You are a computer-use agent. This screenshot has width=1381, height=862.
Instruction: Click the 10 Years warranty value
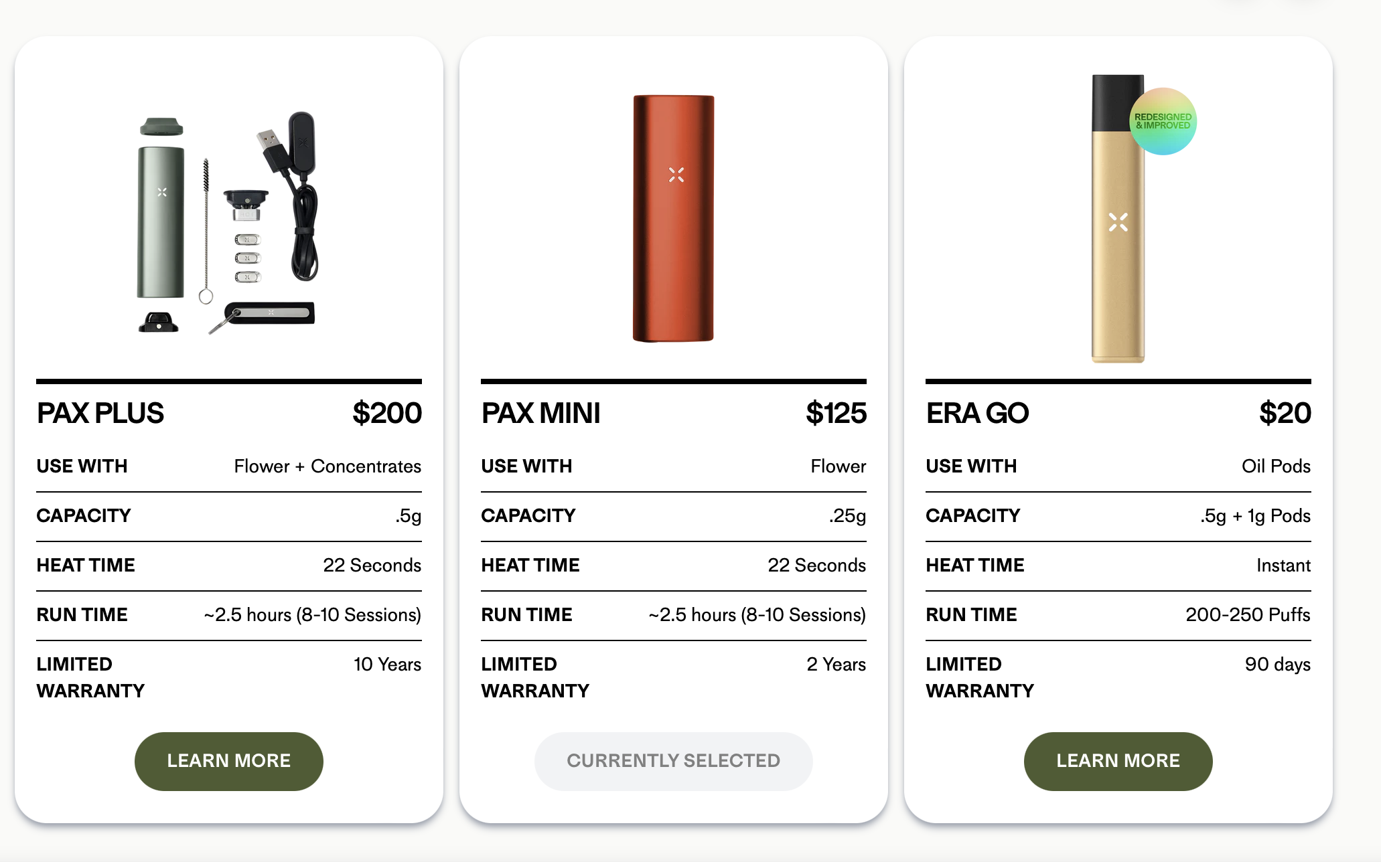tap(387, 664)
